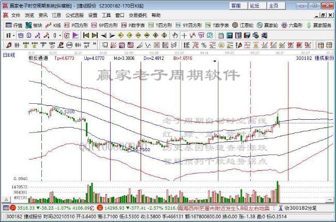The image size is (336, 222).
Task: Open the 江恩轮 Gann wheel
Action: [x=243, y=25]
